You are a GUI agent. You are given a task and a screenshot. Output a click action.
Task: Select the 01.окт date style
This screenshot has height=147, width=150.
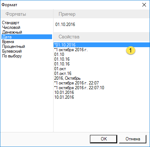60,69
